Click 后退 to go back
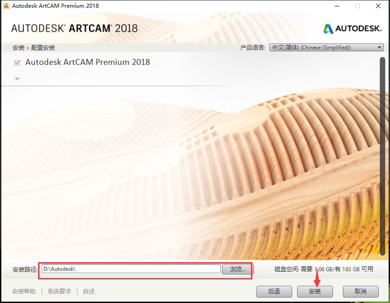390x303 pixels. point(274,292)
